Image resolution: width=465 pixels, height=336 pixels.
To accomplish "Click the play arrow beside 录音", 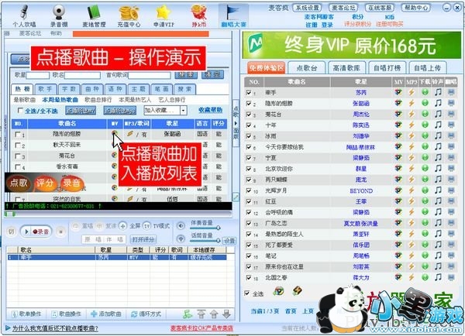I will pos(26,231).
